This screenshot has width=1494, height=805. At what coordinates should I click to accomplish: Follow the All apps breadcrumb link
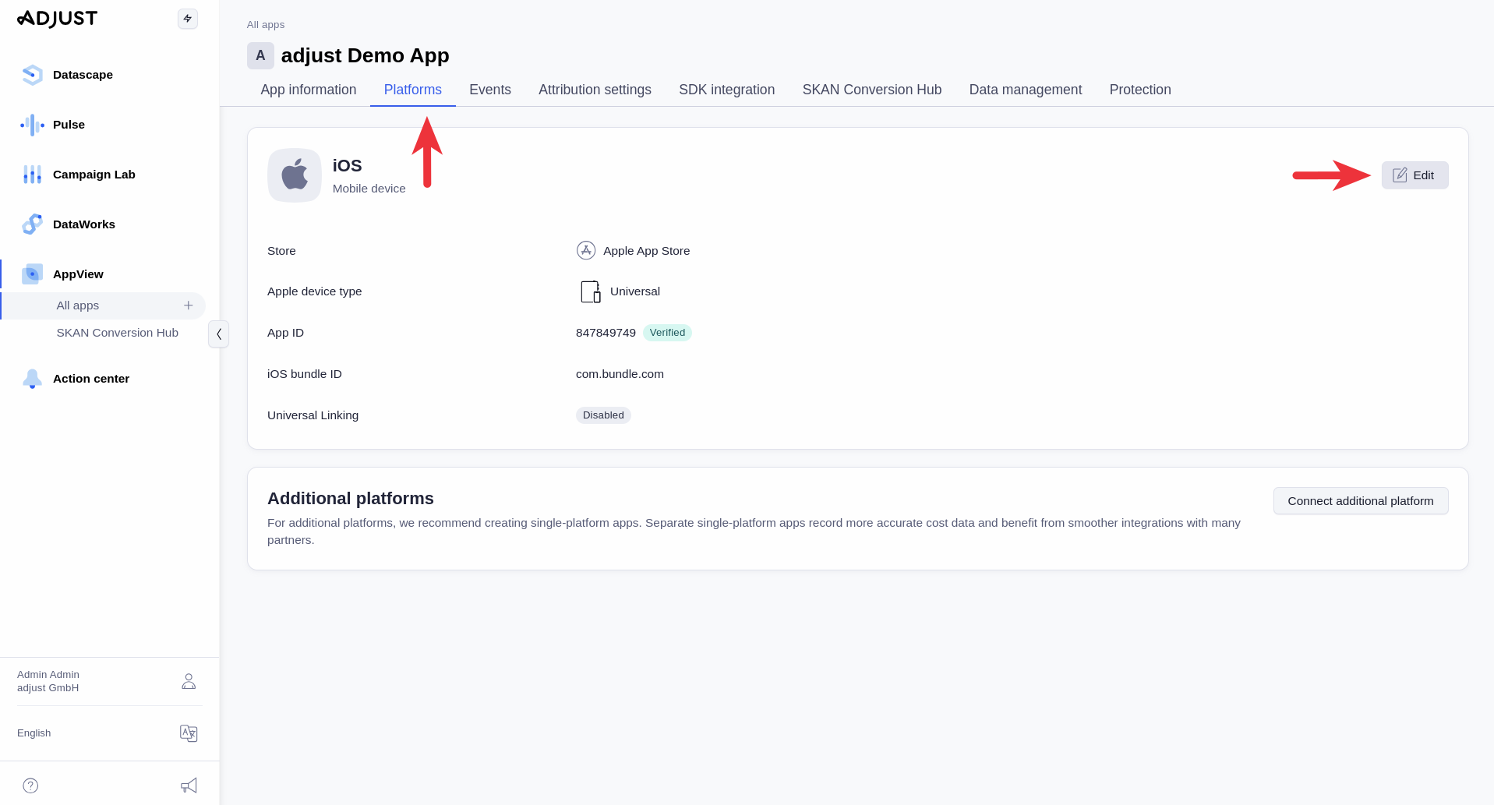coord(266,25)
